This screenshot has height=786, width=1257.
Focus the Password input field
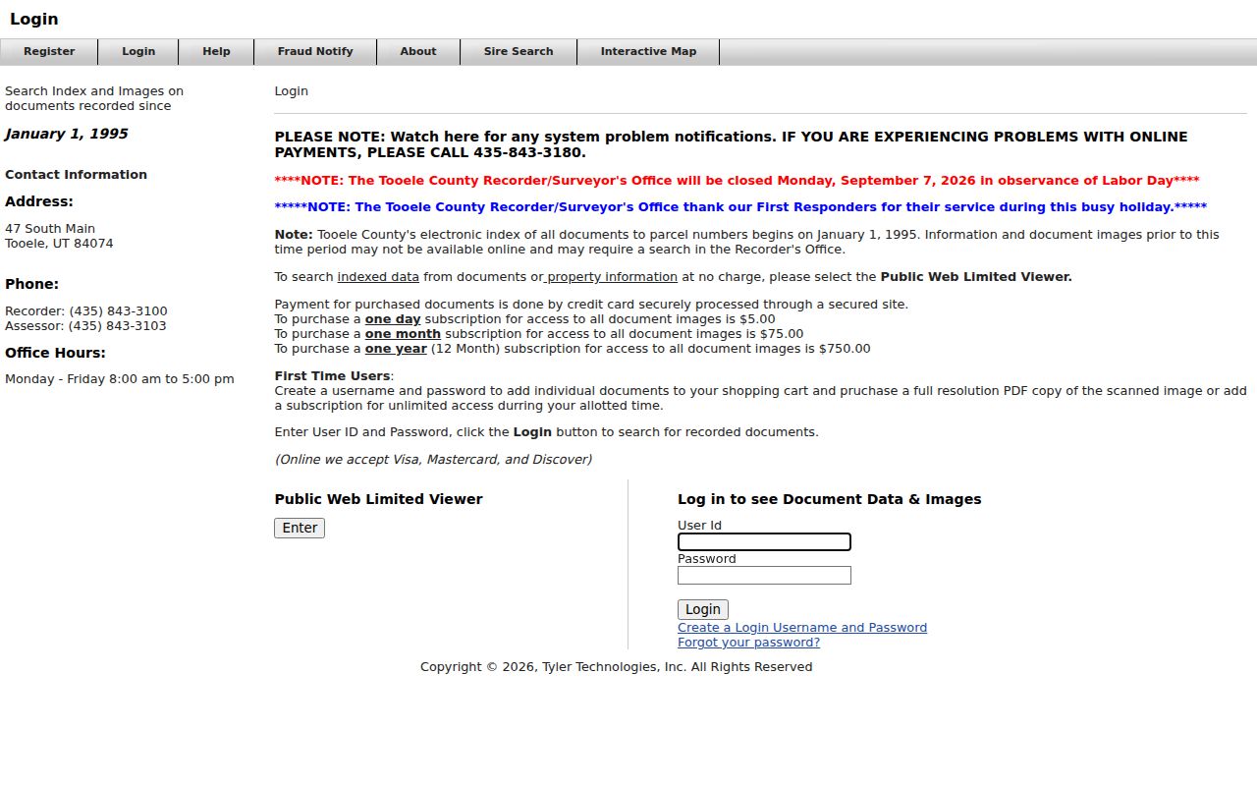[764, 576]
